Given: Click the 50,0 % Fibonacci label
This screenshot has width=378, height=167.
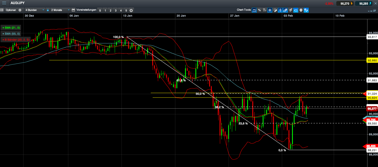Looking at the screenshot, I should 200,94.
